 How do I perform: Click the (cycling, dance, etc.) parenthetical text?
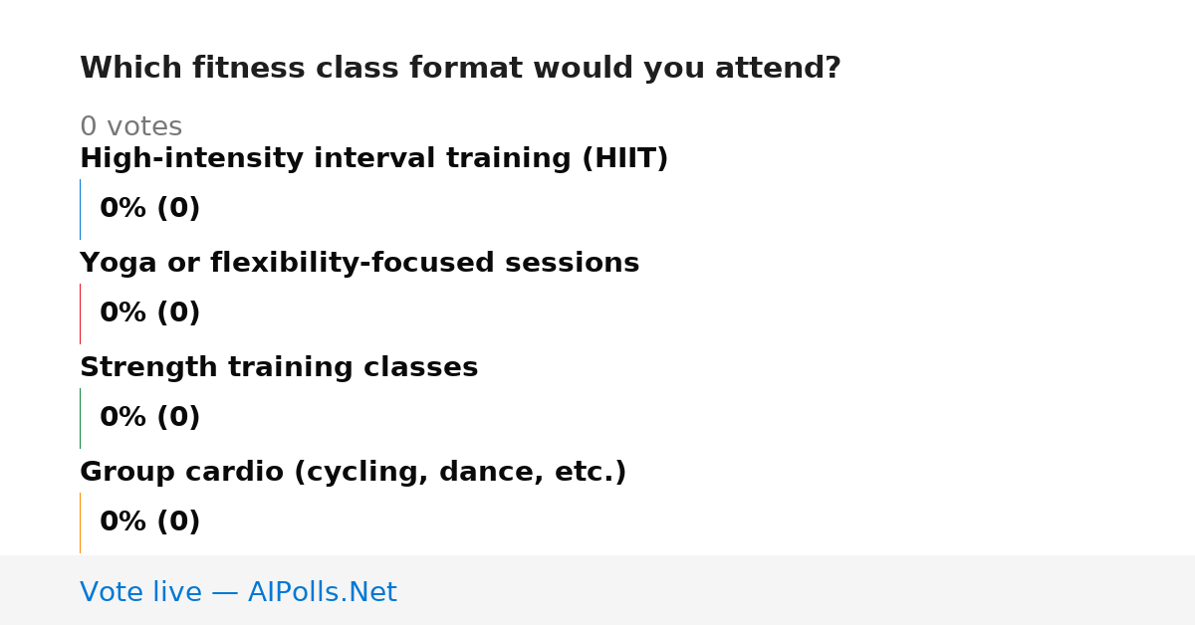click(x=460, y=473)
